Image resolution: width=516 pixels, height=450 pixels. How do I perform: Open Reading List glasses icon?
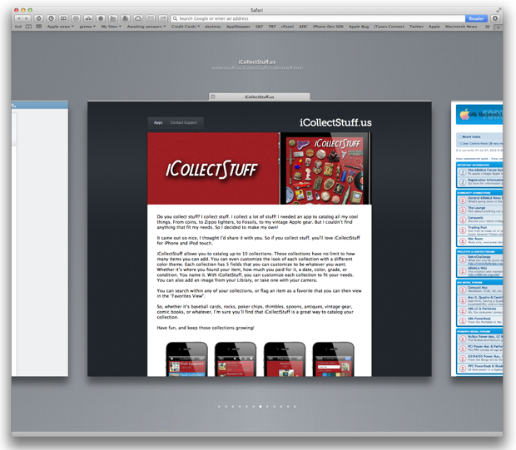point(18,27)
